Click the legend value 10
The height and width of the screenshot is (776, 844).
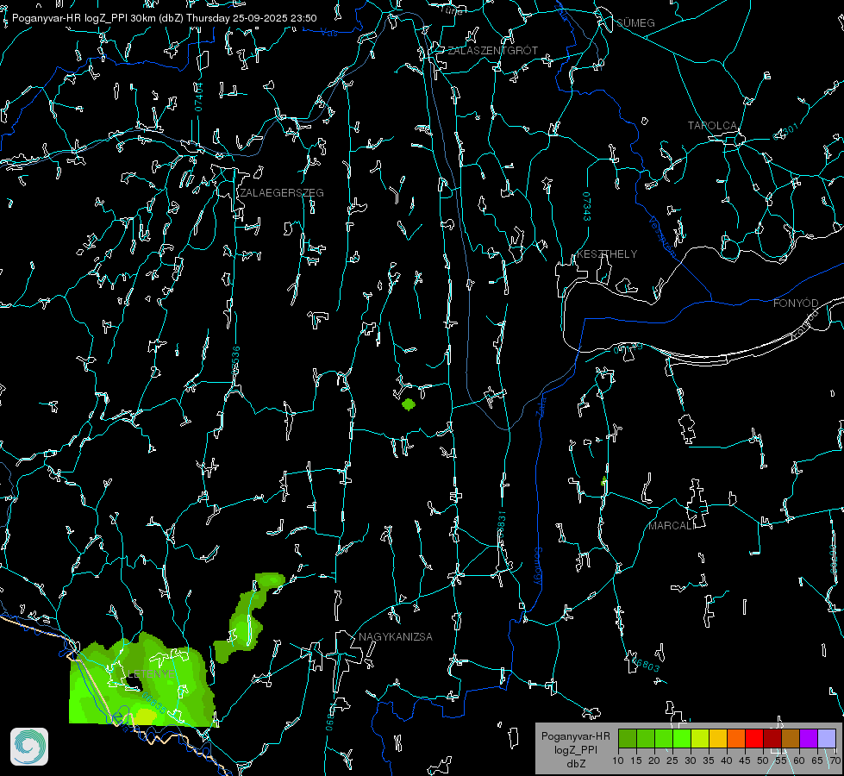coord(618,760)
